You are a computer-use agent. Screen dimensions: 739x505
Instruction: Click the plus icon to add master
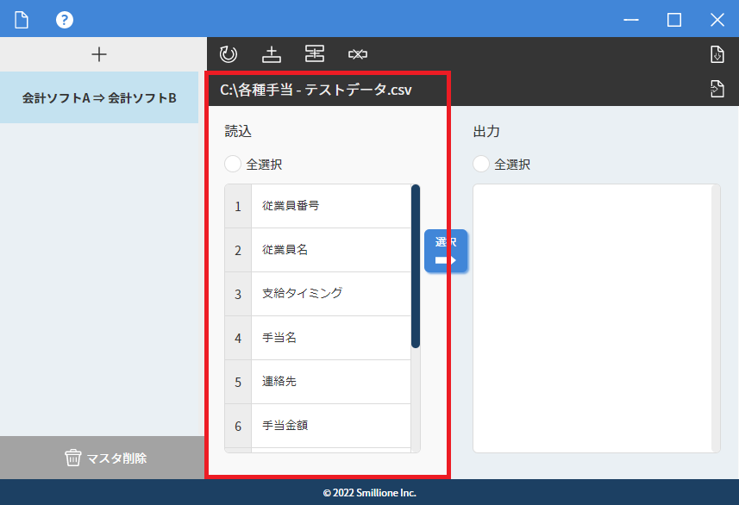click(99, 54)
